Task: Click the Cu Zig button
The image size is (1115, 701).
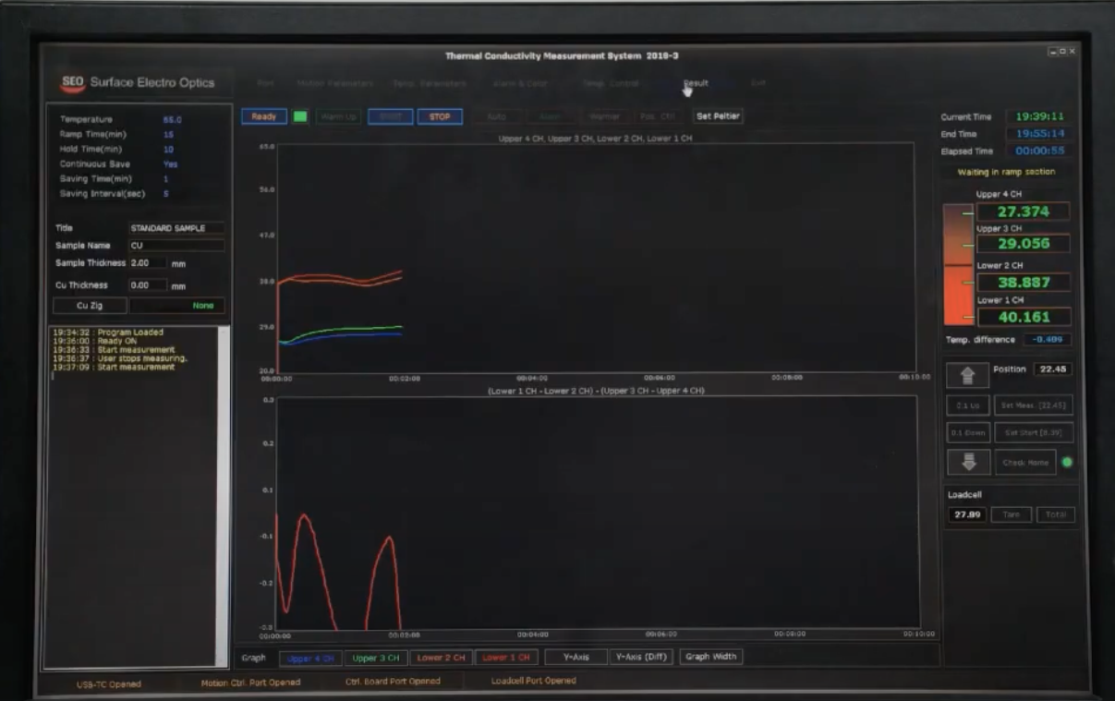Action: click(90, 306)
